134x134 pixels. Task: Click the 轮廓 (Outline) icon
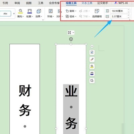29,11
